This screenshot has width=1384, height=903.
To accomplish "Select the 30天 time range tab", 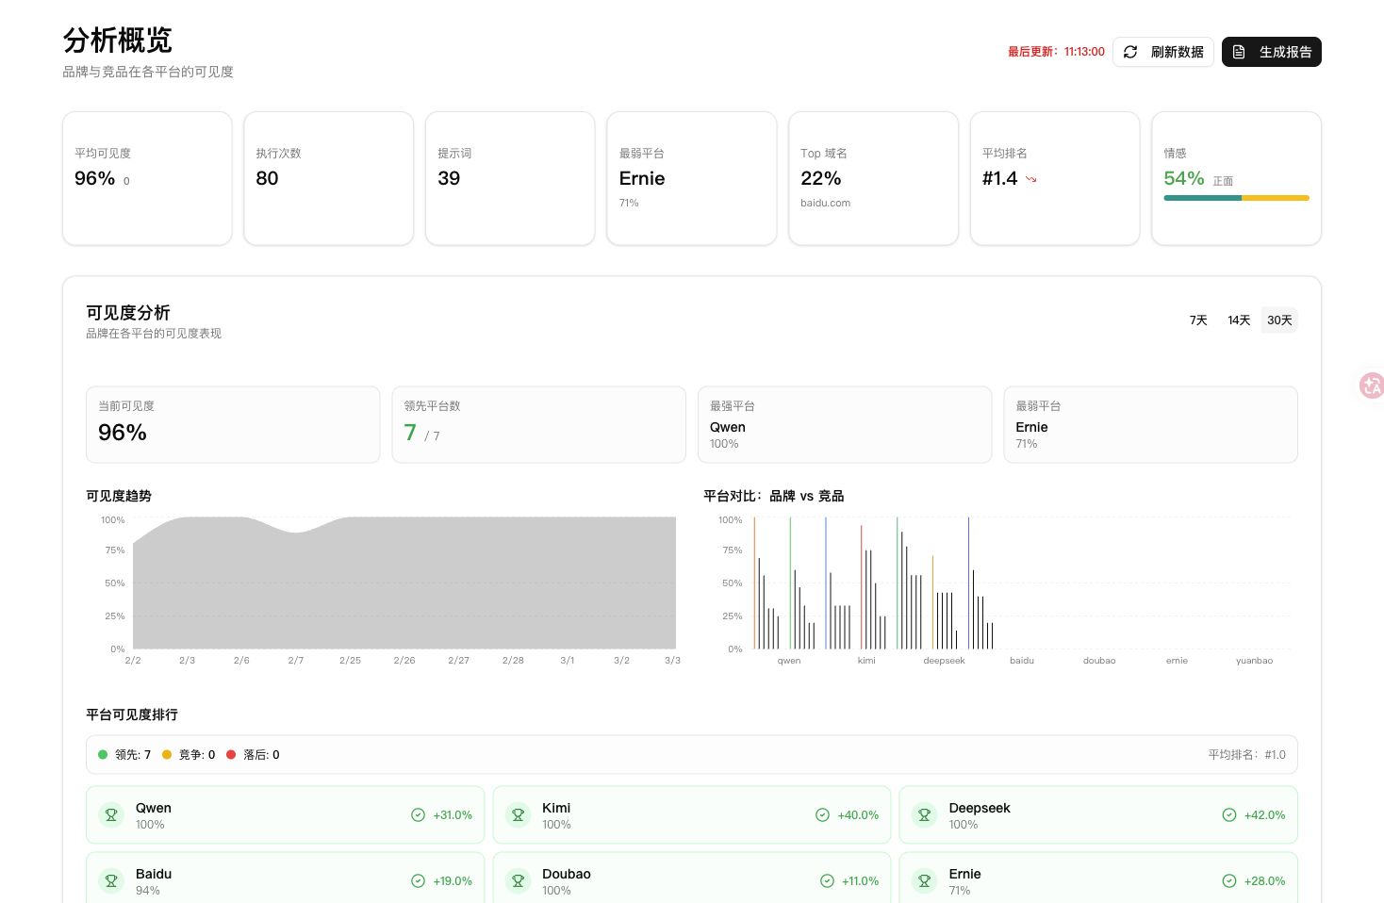I will [x=1279, y=320].
